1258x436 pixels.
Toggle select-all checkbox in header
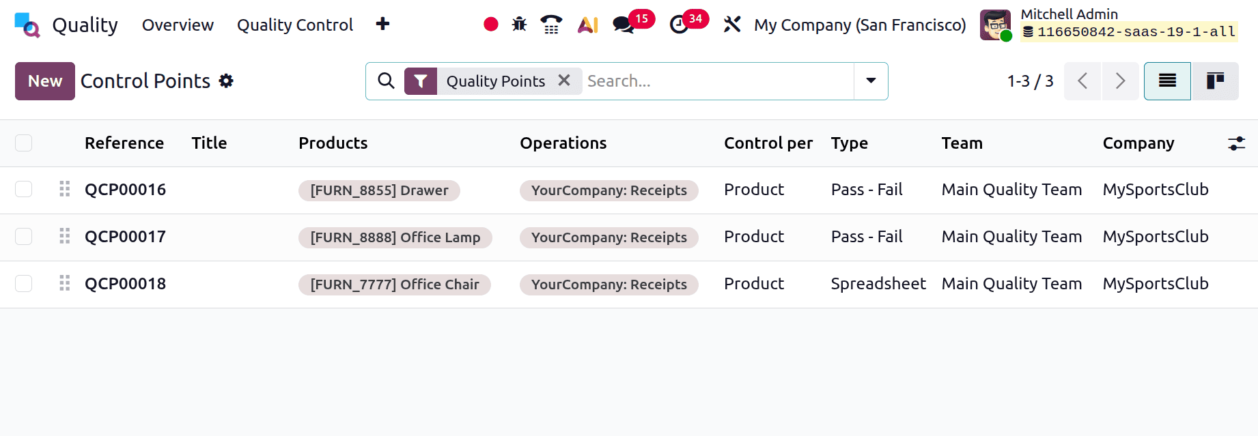coord(24,143)
